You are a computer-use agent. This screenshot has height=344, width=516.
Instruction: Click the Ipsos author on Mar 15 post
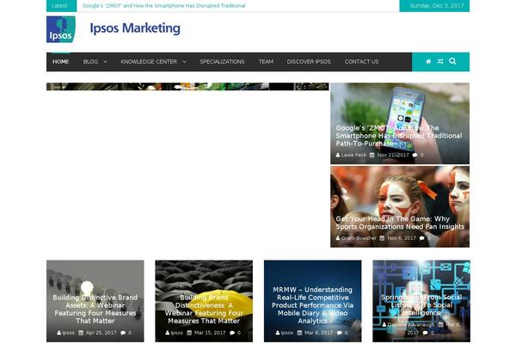[176, 333]
